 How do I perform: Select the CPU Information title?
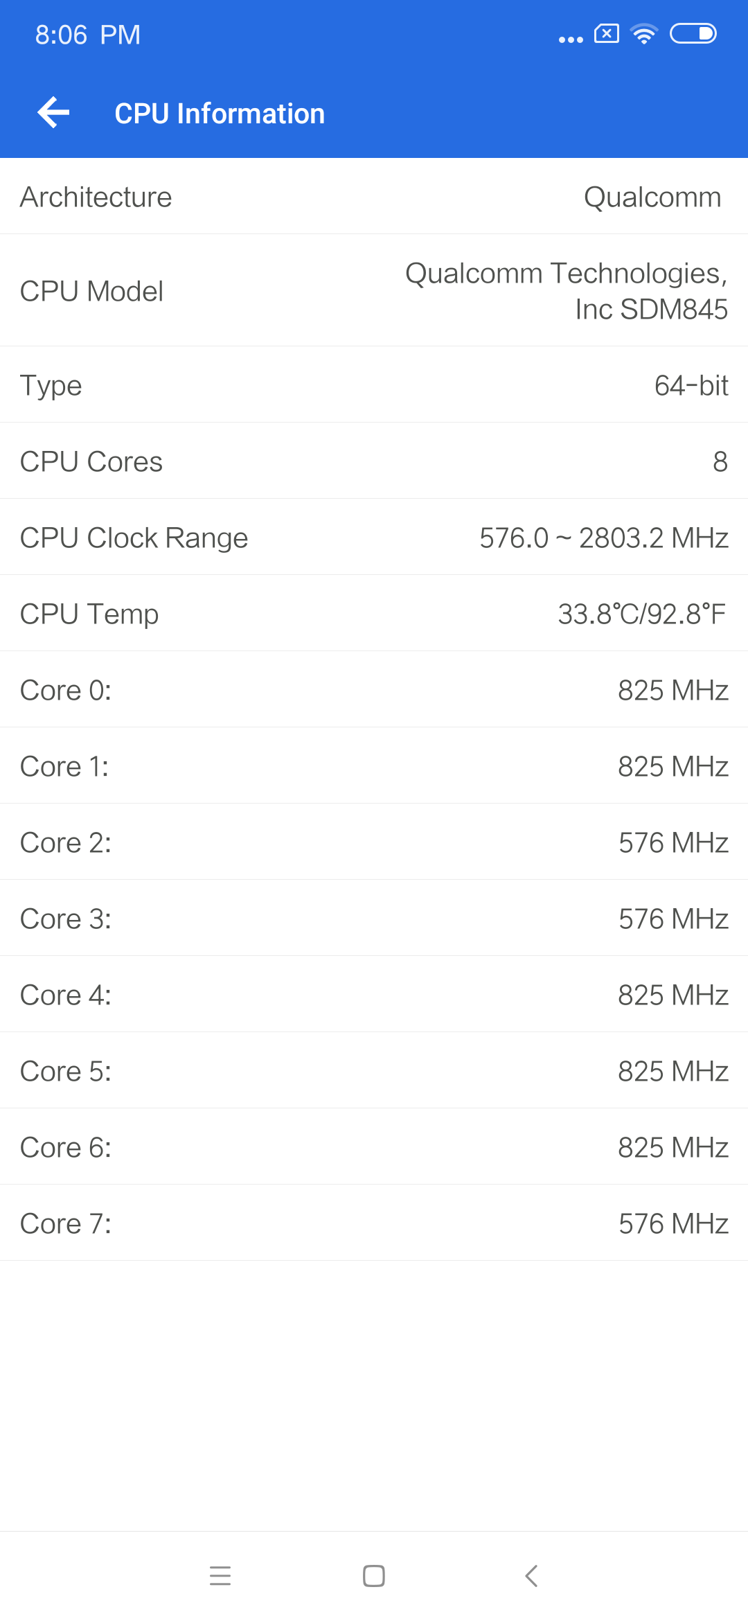[x=220, y=114]
